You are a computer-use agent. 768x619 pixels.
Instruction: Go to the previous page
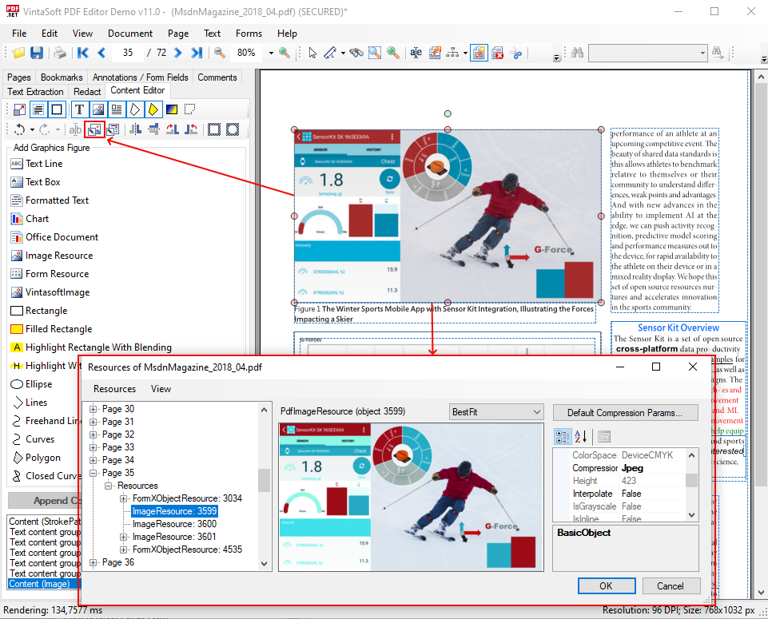point(101,53)
